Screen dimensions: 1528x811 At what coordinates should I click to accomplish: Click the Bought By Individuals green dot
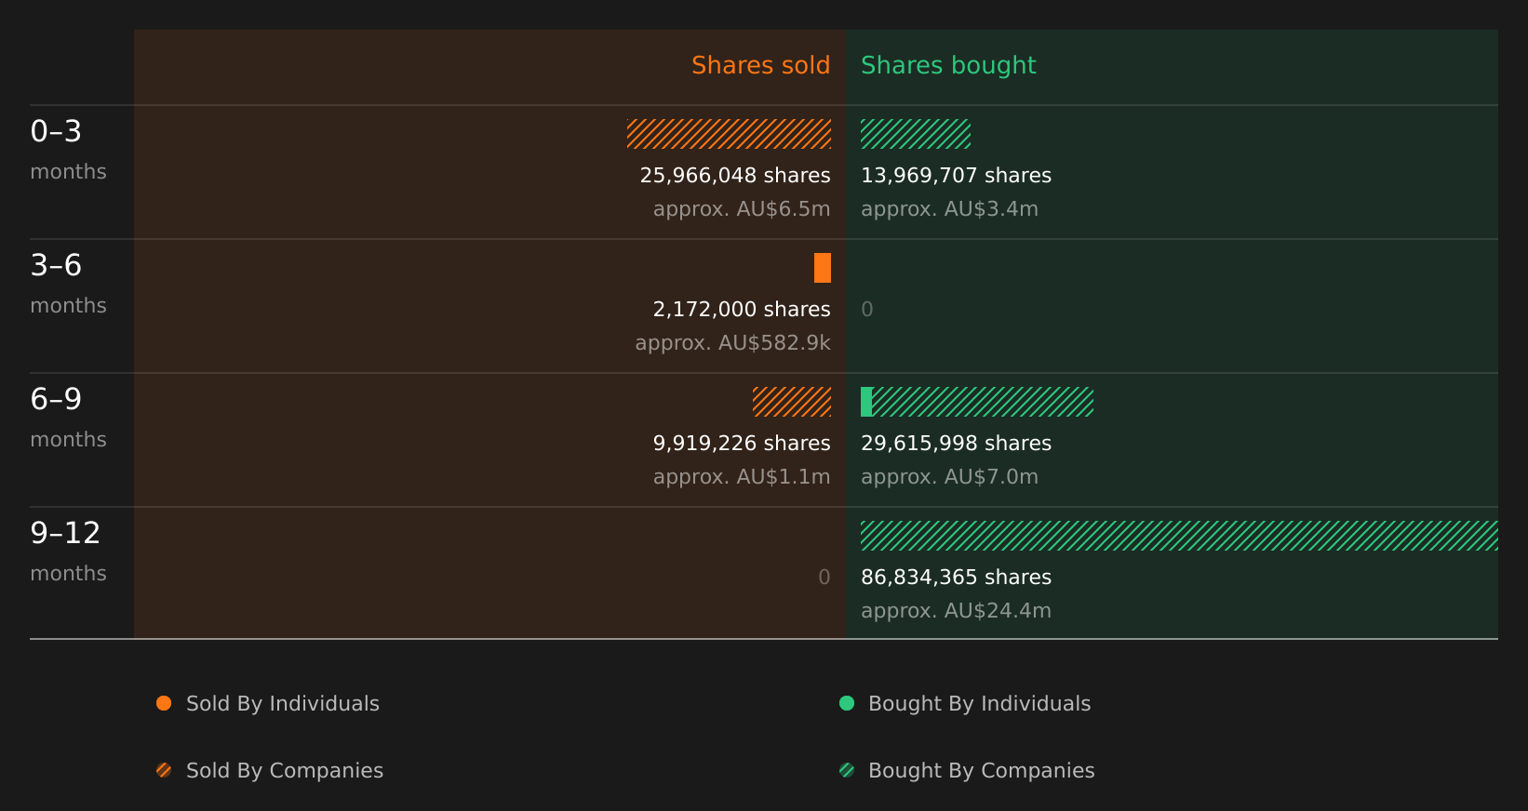coord(847,703)
